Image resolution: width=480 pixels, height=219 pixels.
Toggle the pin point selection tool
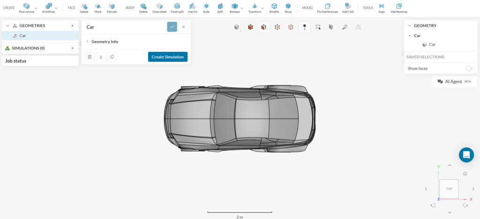pyautogui.click(x=304, y=27)
